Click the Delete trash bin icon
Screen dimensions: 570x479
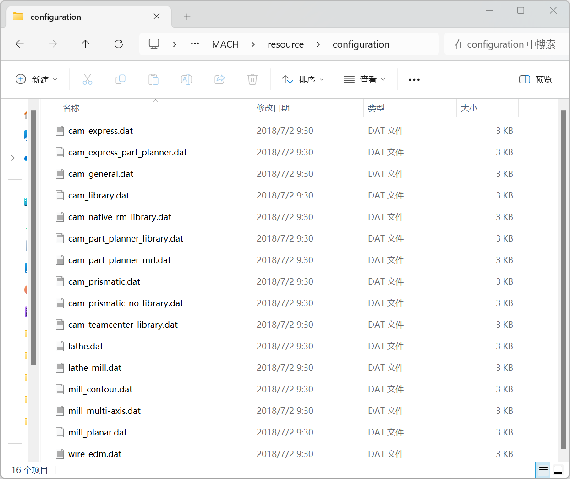pos(252,80)
